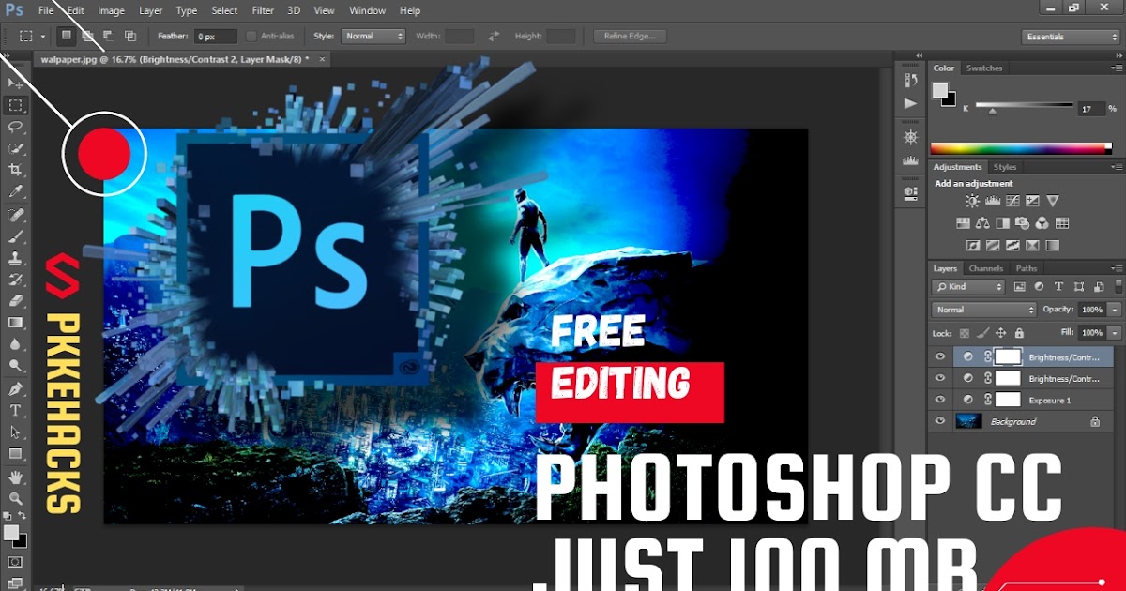Open the Window menu
1126x591 pixels.
[367, 10]
